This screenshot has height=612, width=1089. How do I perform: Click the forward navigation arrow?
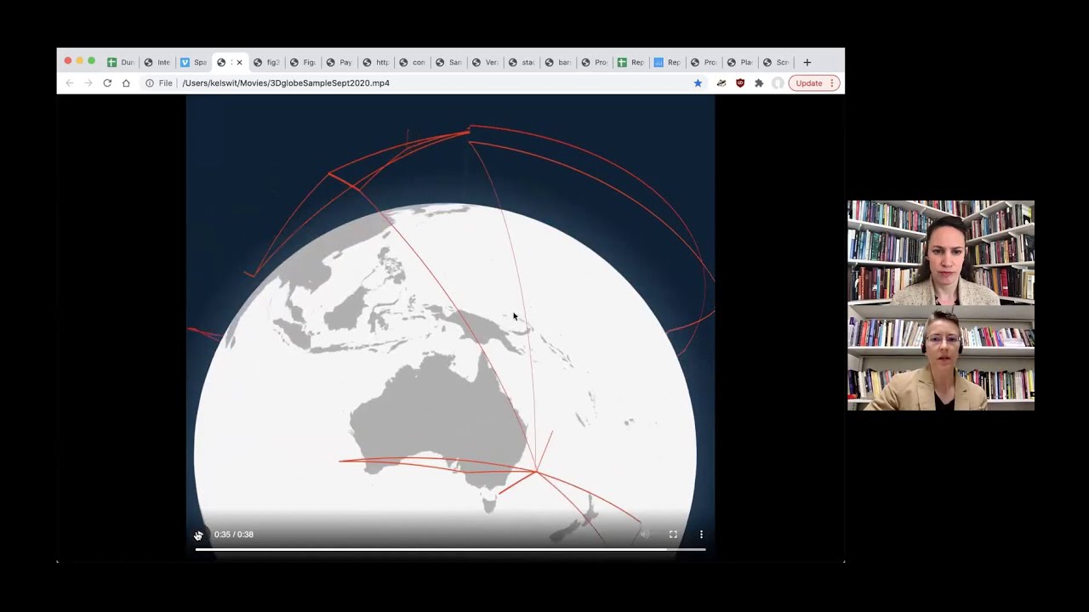[x=88, y=83]
